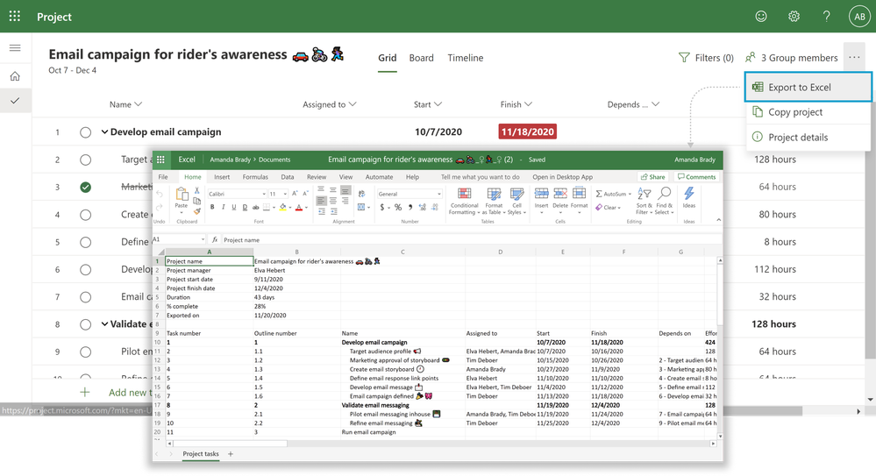The image size is (876, 476).
Task: Apply Underline formatting in Excel
Action: 234,207
